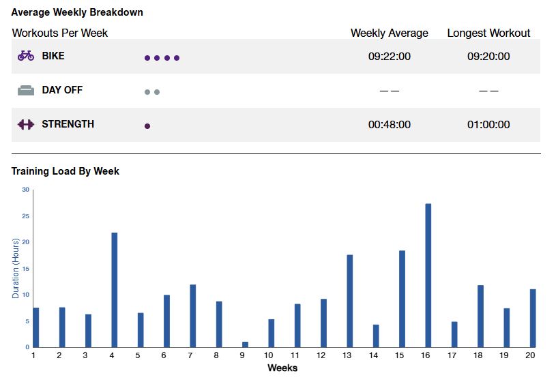Click the tallest bar at week 16
556x382 pixels.
pos(428,275)
